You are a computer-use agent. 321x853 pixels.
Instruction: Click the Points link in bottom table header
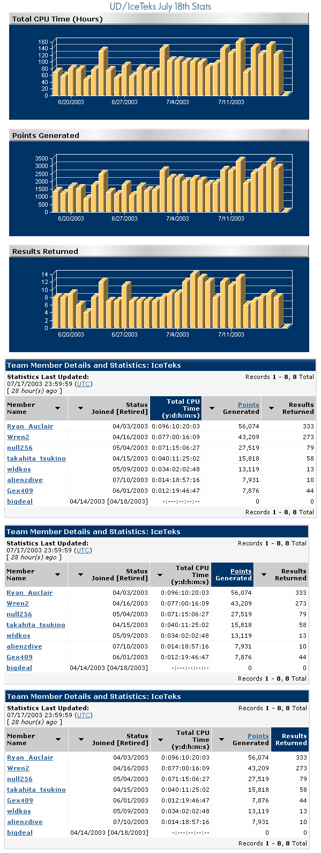(258, 736)
